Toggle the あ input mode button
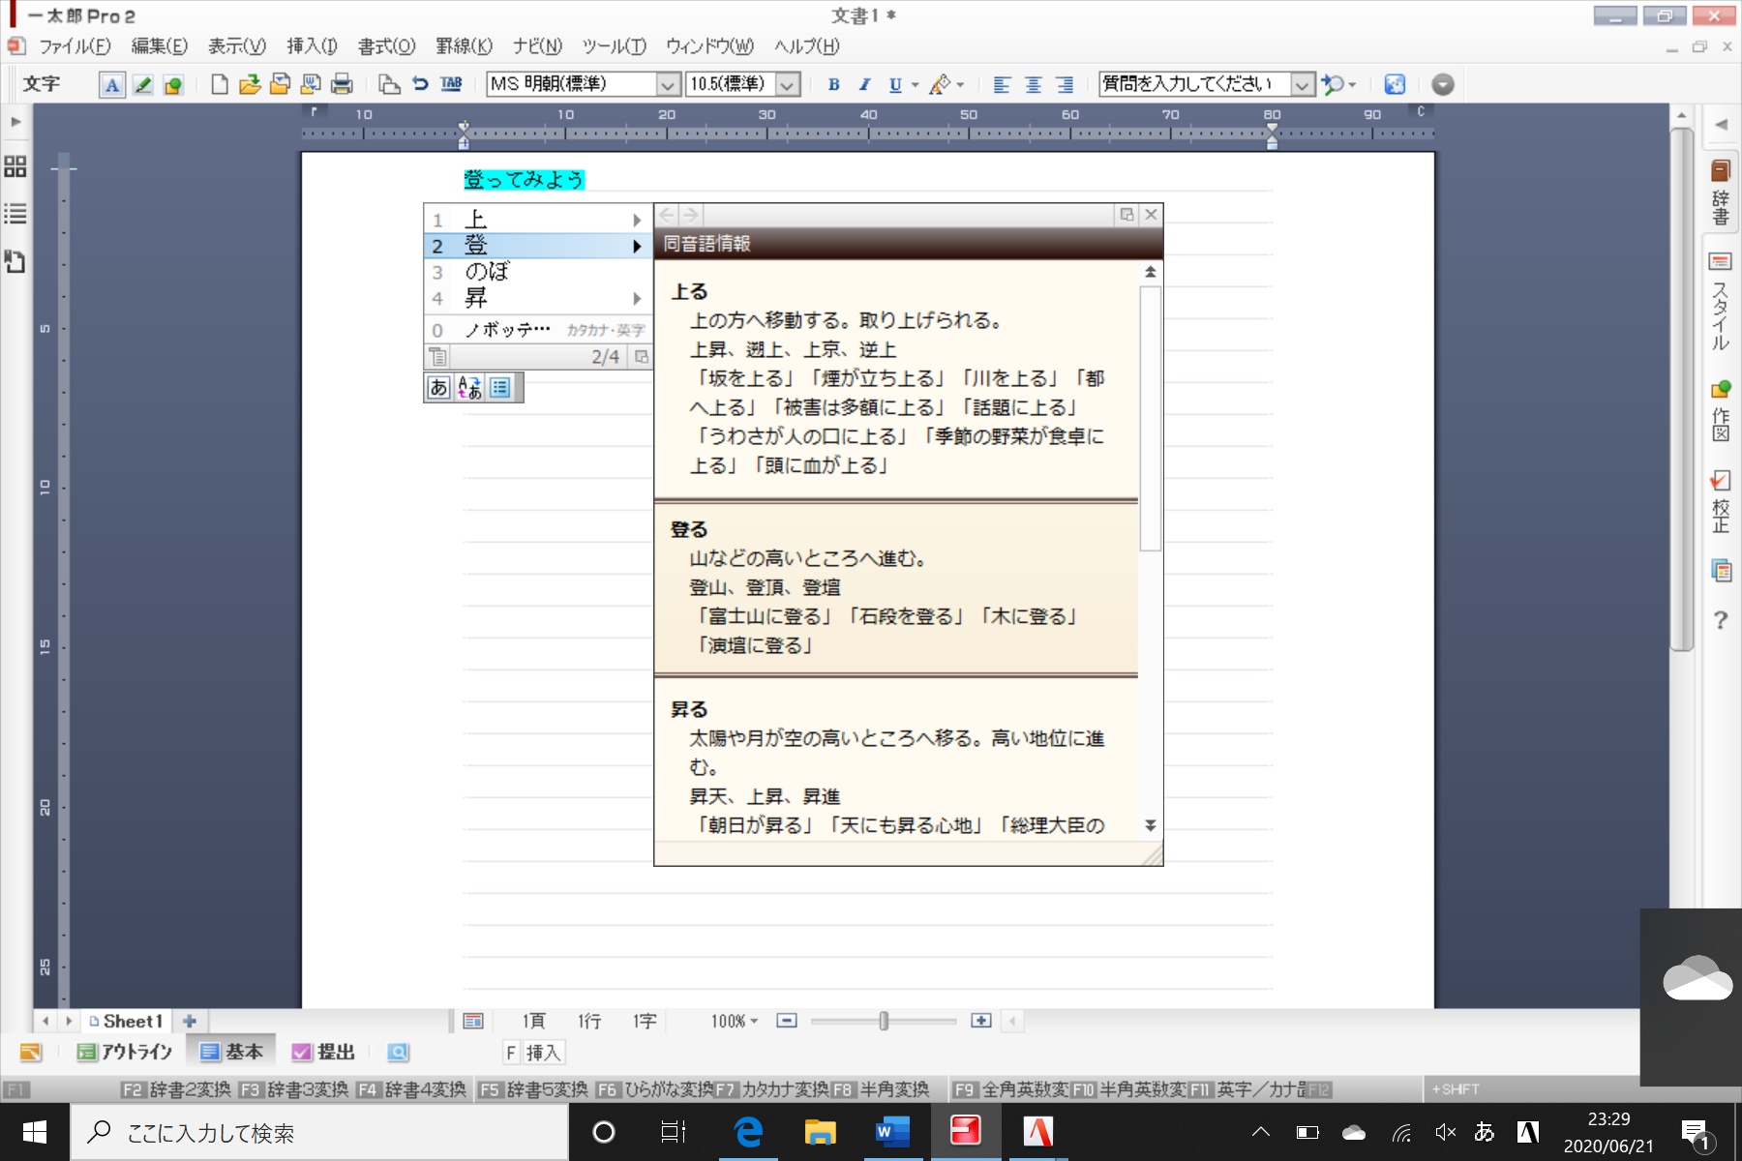The height and width of the screenshot is (1161, 1742). click(x=438, y=387)
